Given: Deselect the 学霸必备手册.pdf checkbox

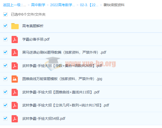Looking at the screenshot, I should (5, 39).
